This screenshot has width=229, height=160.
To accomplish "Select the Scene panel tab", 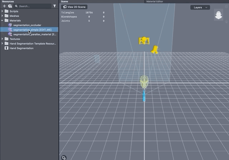I will (64, 1).
